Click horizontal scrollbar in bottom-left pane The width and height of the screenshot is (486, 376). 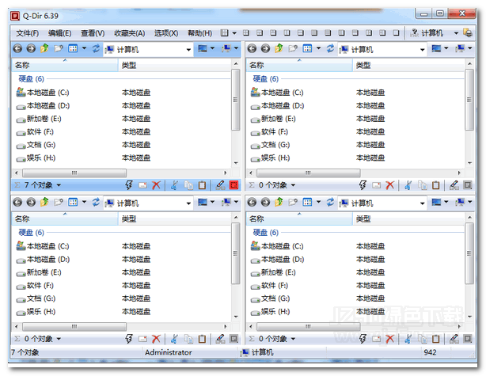click(x=74, y=327)
